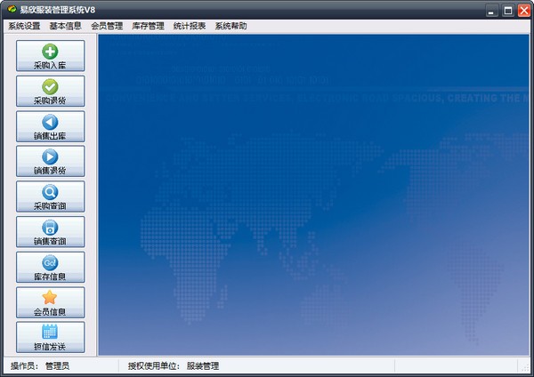Image resolution: width=534 pixels, height=377 pixels.
Task: Close the application window
Action: click(524, 11)
